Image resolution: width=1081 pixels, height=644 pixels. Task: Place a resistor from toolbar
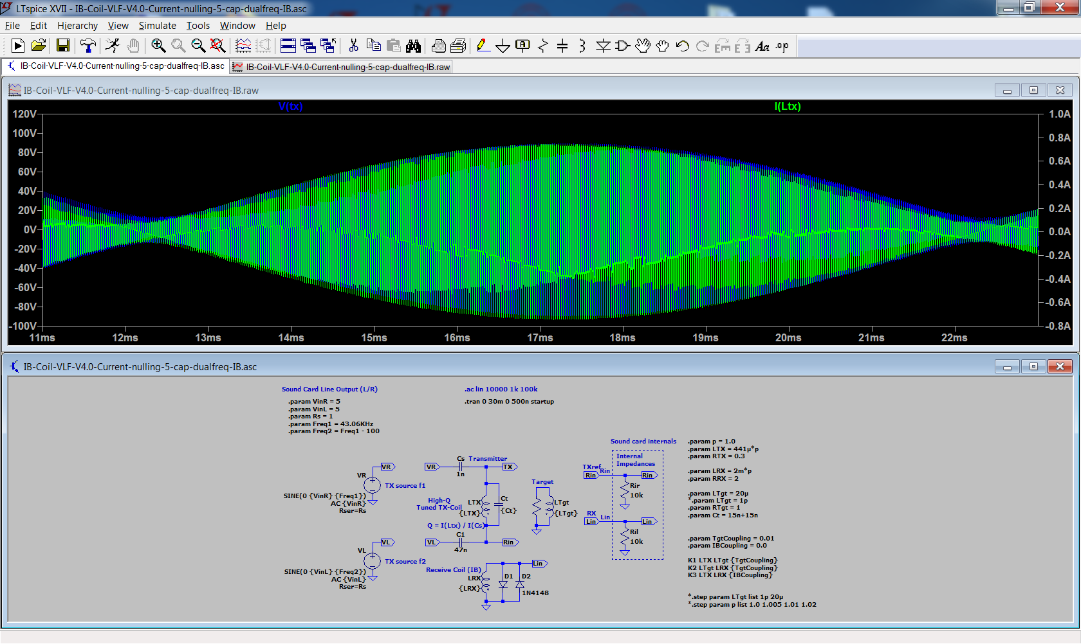point(543,46)
